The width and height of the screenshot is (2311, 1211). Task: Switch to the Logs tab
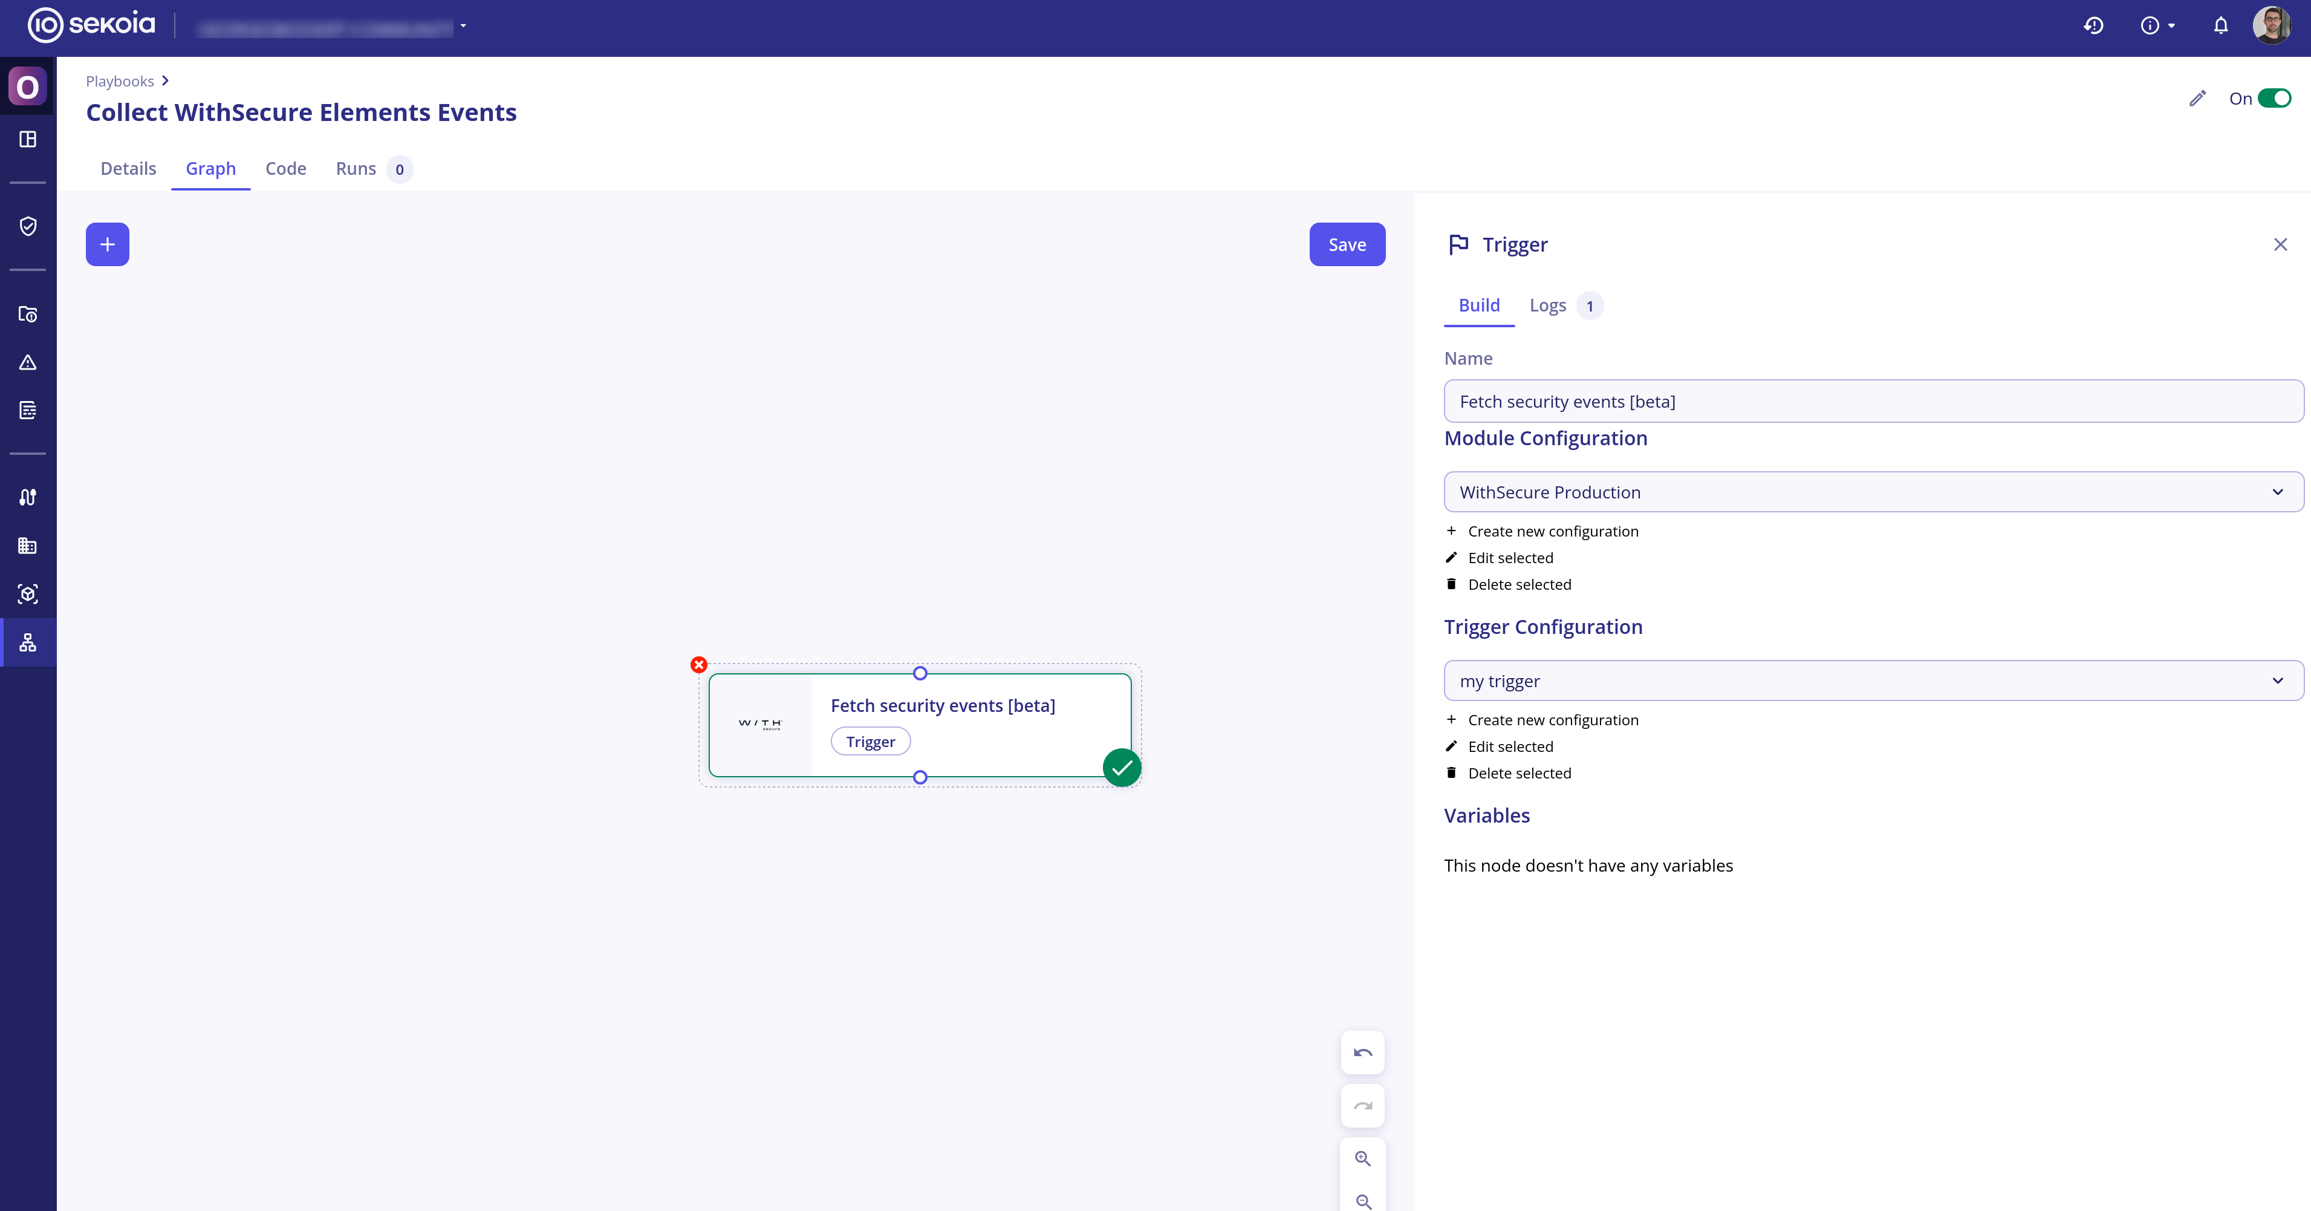tap(1547, 305)
